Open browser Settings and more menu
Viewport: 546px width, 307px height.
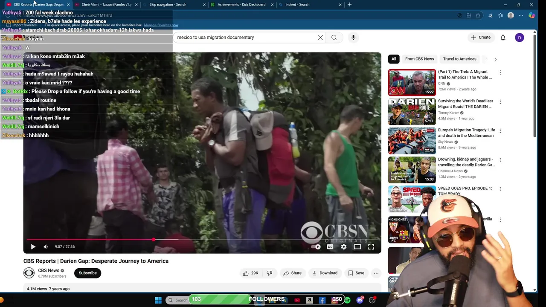click(x=521, y=15)
